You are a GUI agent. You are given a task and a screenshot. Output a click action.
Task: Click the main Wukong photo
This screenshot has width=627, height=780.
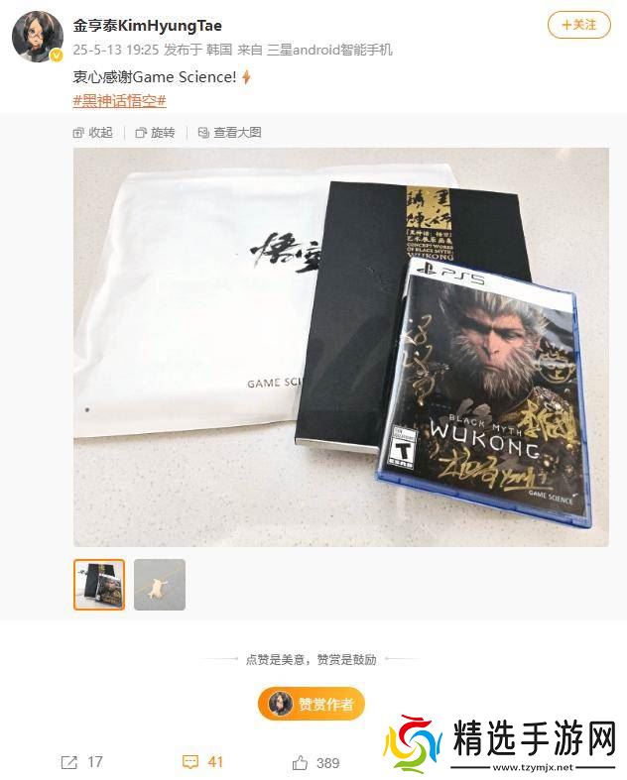click(341, 347)
